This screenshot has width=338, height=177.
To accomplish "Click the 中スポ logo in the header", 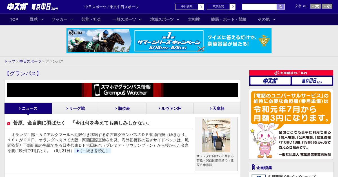I will (17, 6).
